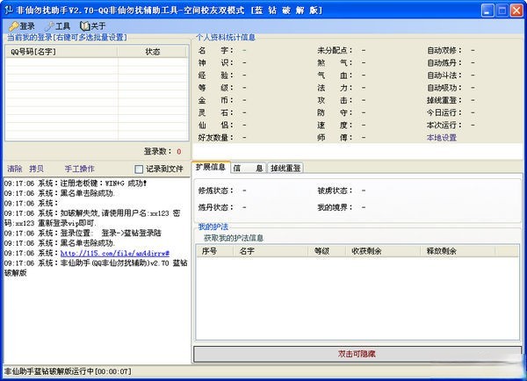Click the 获取我的护法信息 link

[234, 238]
